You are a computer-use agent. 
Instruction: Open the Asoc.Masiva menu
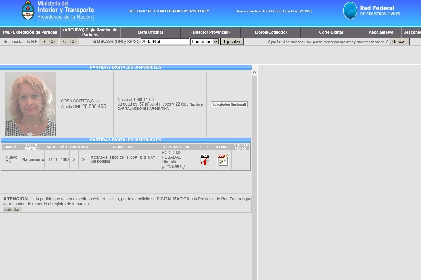(381, 32)
